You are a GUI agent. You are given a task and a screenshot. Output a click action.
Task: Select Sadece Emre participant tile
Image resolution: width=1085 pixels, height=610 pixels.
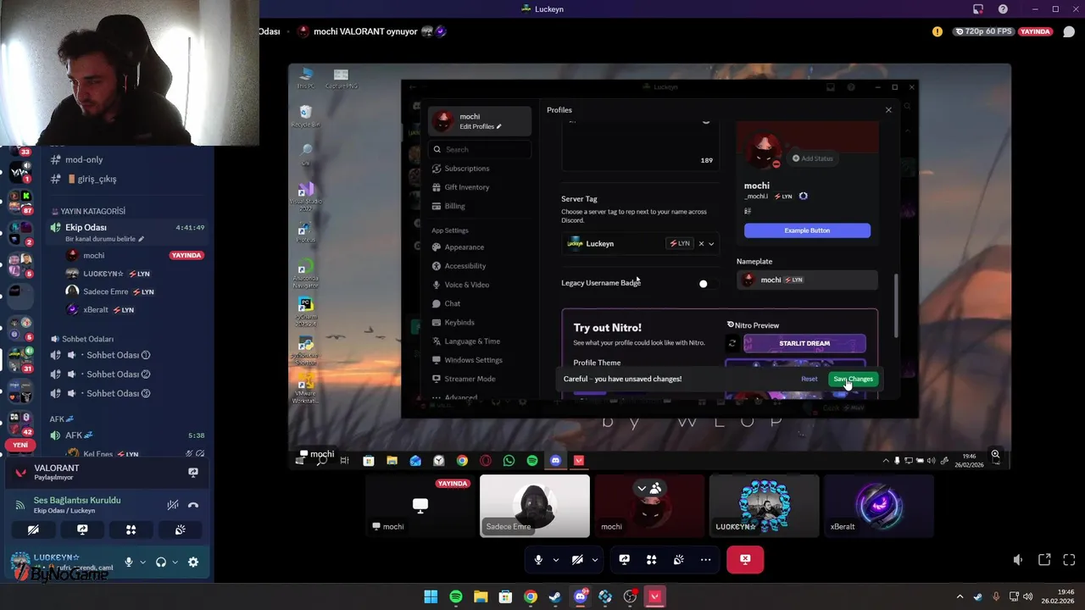tap(535, 506)
